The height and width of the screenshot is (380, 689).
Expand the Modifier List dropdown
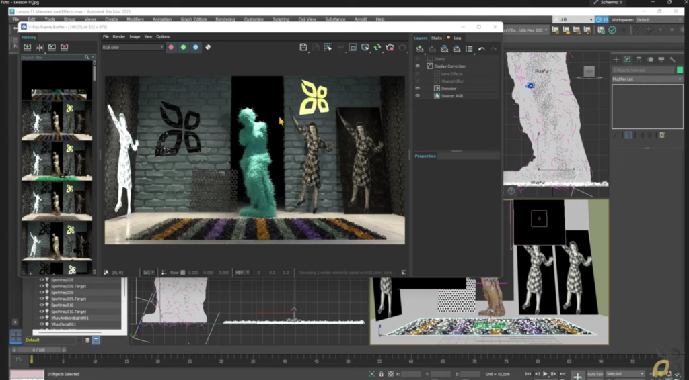tap(647, 79)
